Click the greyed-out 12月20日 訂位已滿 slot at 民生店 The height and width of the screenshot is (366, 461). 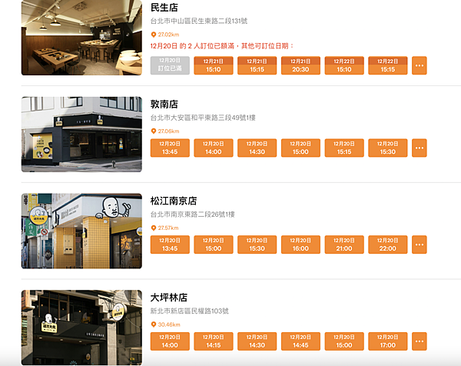[x=170, y=65]
